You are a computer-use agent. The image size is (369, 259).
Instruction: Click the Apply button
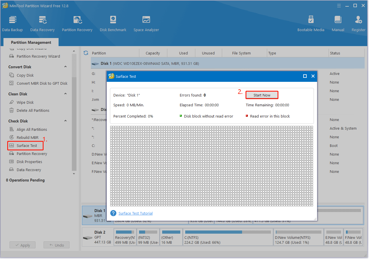pyautogui.click(x=22, y=245)
